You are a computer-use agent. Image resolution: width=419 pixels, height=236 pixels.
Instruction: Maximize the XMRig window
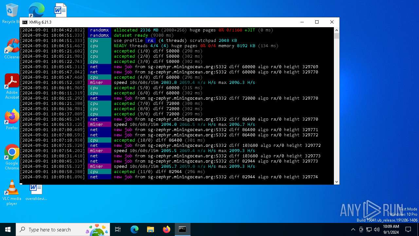pyautogui.click(x=317, y=22)
